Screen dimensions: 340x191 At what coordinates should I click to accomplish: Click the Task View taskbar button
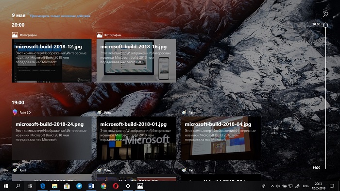(x=30, y=186)
